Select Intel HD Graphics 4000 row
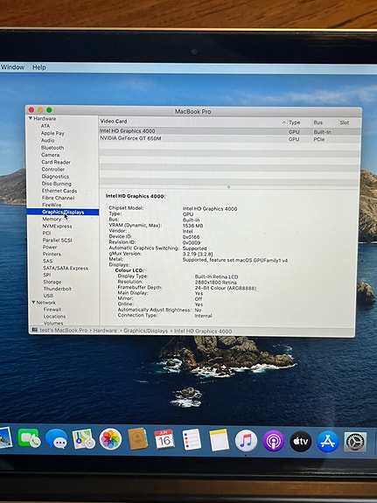The height and width of the screenshot is (503, 377). [x=230, y=131]
